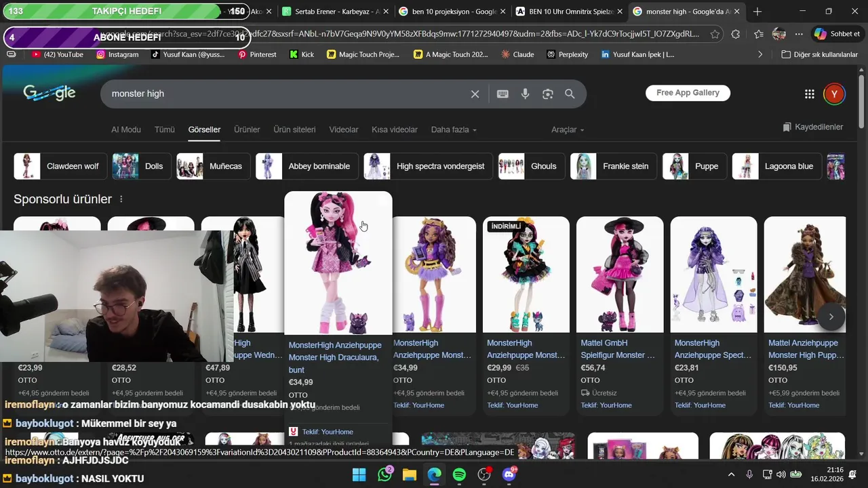Viewport: 868px width, 488px height.
Task: Open the Instagram bookmark
Action: [117, 54]
